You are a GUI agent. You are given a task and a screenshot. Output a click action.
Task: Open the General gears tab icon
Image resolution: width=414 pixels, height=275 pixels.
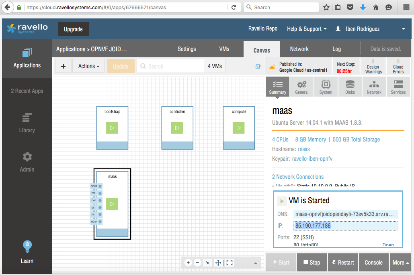pos(302,87)
